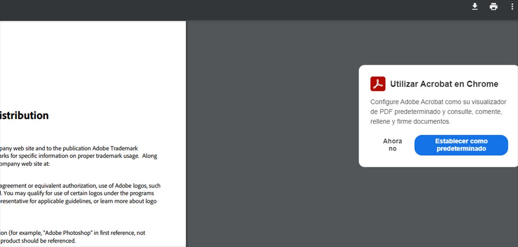The height and width of the screenshot is (247, 518).
Task: Print the document using the printer icon
Action: click(493, 6)
